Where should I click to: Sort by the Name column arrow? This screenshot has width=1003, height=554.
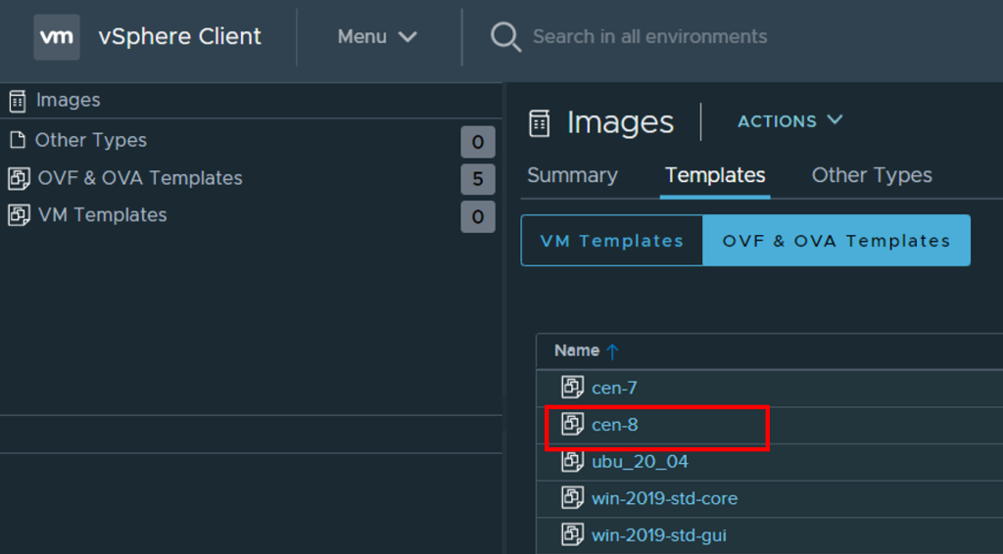tap(613, 351)
